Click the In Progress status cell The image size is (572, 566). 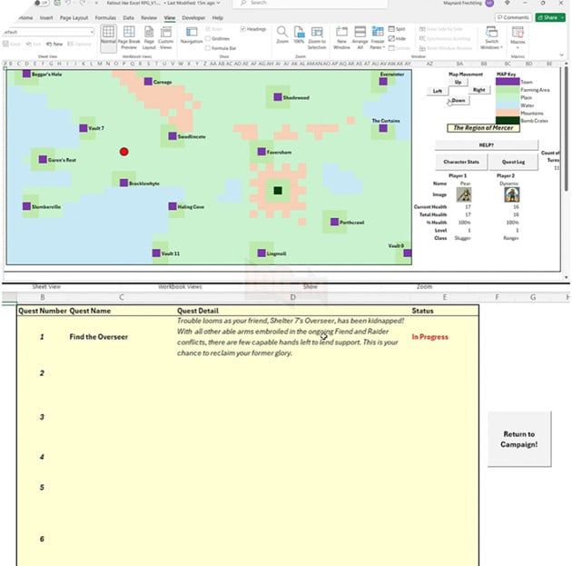[429, 337]
